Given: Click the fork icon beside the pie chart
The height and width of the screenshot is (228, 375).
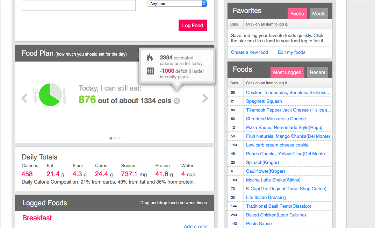Looking at the screenshot, I should pyautogui.click(x=35, y=95).
